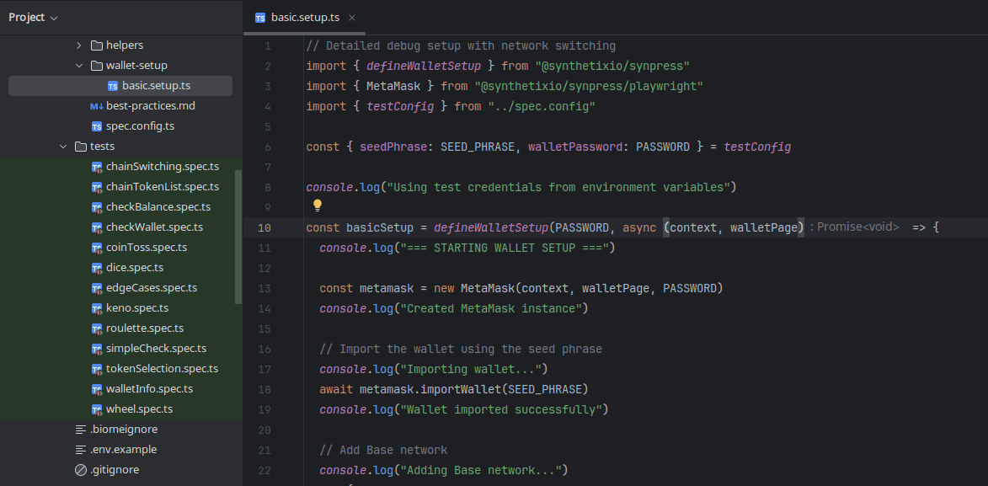The image size is (988, 486).
Task: Select the .biomeignore file
Action: click(124, 430)
